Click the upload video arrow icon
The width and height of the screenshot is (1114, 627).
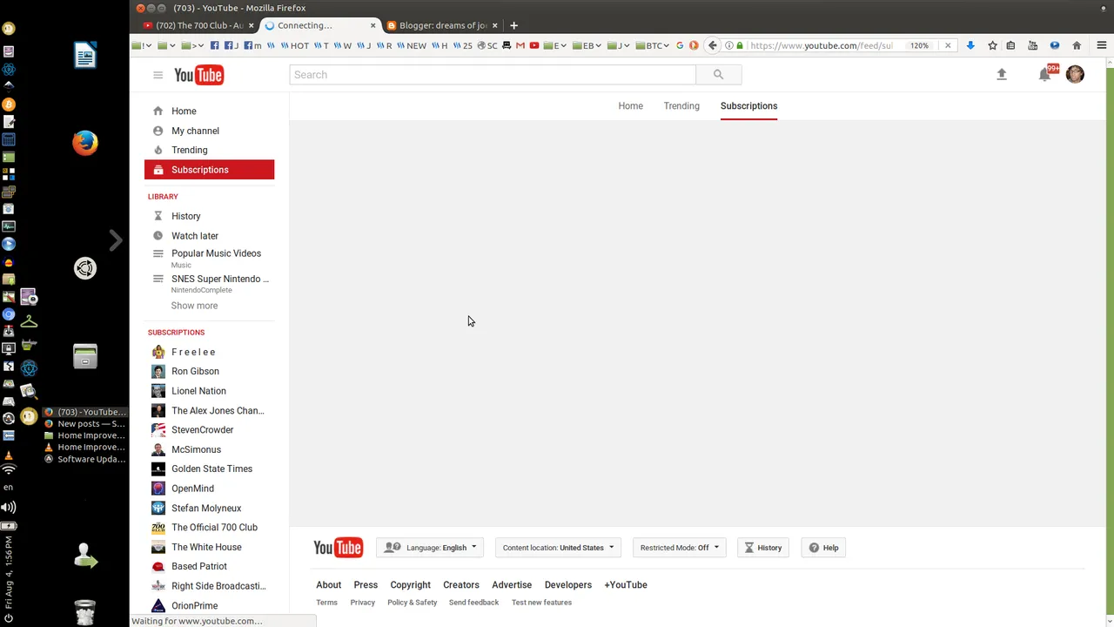coord(1002,75)
